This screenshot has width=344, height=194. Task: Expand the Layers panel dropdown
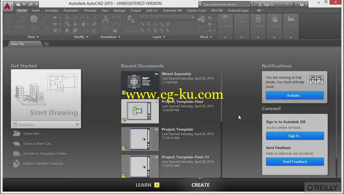[159, 37]
